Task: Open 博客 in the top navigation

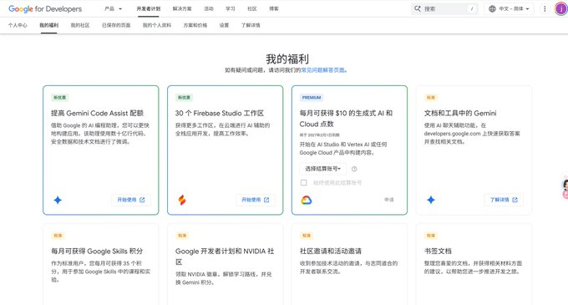Action: point(274,8)
